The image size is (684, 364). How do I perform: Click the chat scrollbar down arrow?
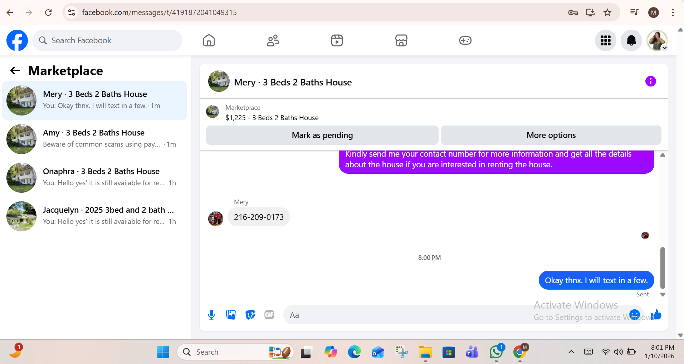point(663,295)
